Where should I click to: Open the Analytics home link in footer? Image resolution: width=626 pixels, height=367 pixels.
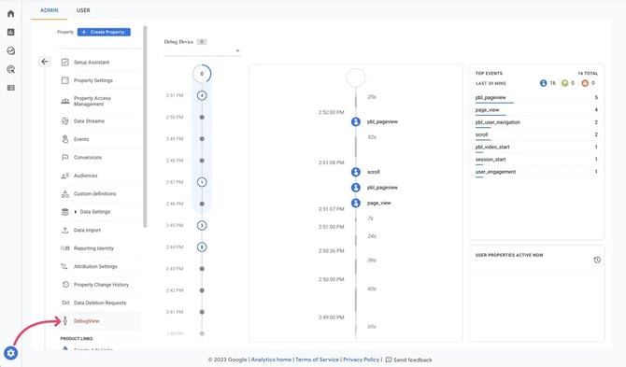click(x=271, y=360)
